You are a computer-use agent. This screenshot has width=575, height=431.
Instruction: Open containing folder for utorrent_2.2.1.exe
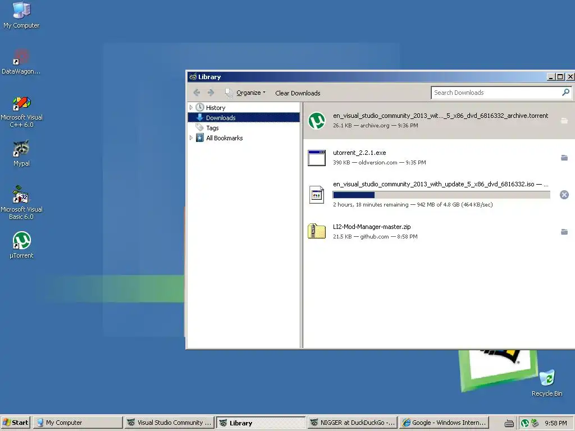564,158
